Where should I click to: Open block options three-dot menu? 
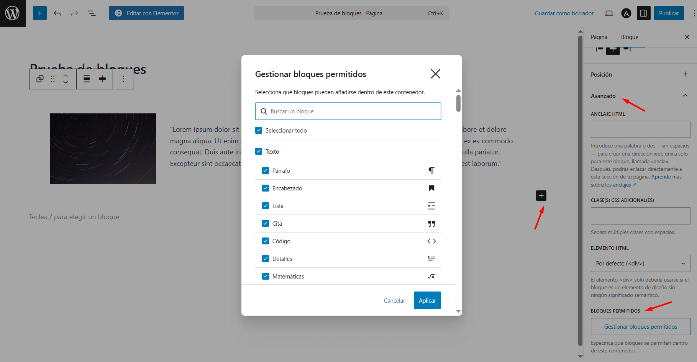click(123, 79)
